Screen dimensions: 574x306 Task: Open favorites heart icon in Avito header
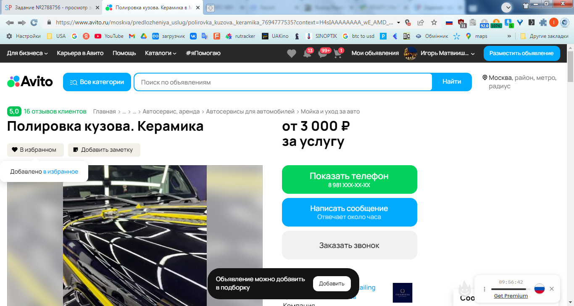click(291, 53)
